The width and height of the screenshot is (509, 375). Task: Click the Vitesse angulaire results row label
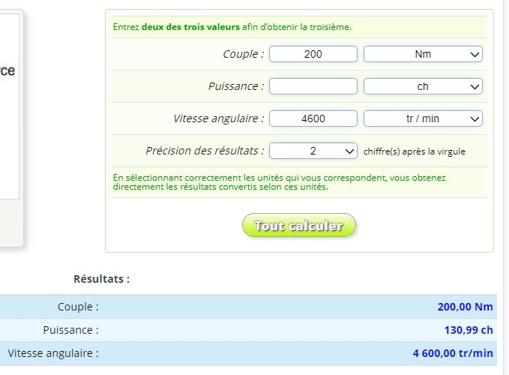[x=53, y=353]
